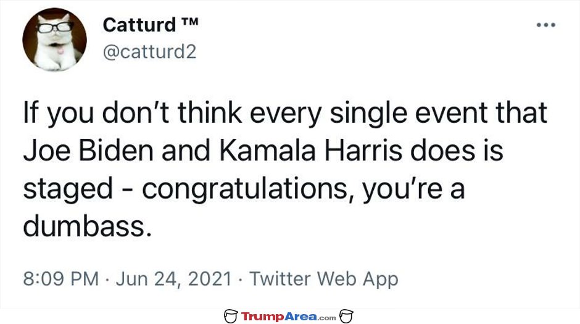The width and height of the screenshot is (580, 324).
Task: Click the word staged in the tweet
Action: point(67,190)
